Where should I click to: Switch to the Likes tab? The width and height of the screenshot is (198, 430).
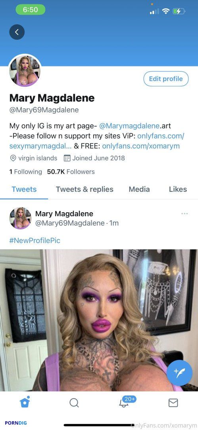pos(178,189)
